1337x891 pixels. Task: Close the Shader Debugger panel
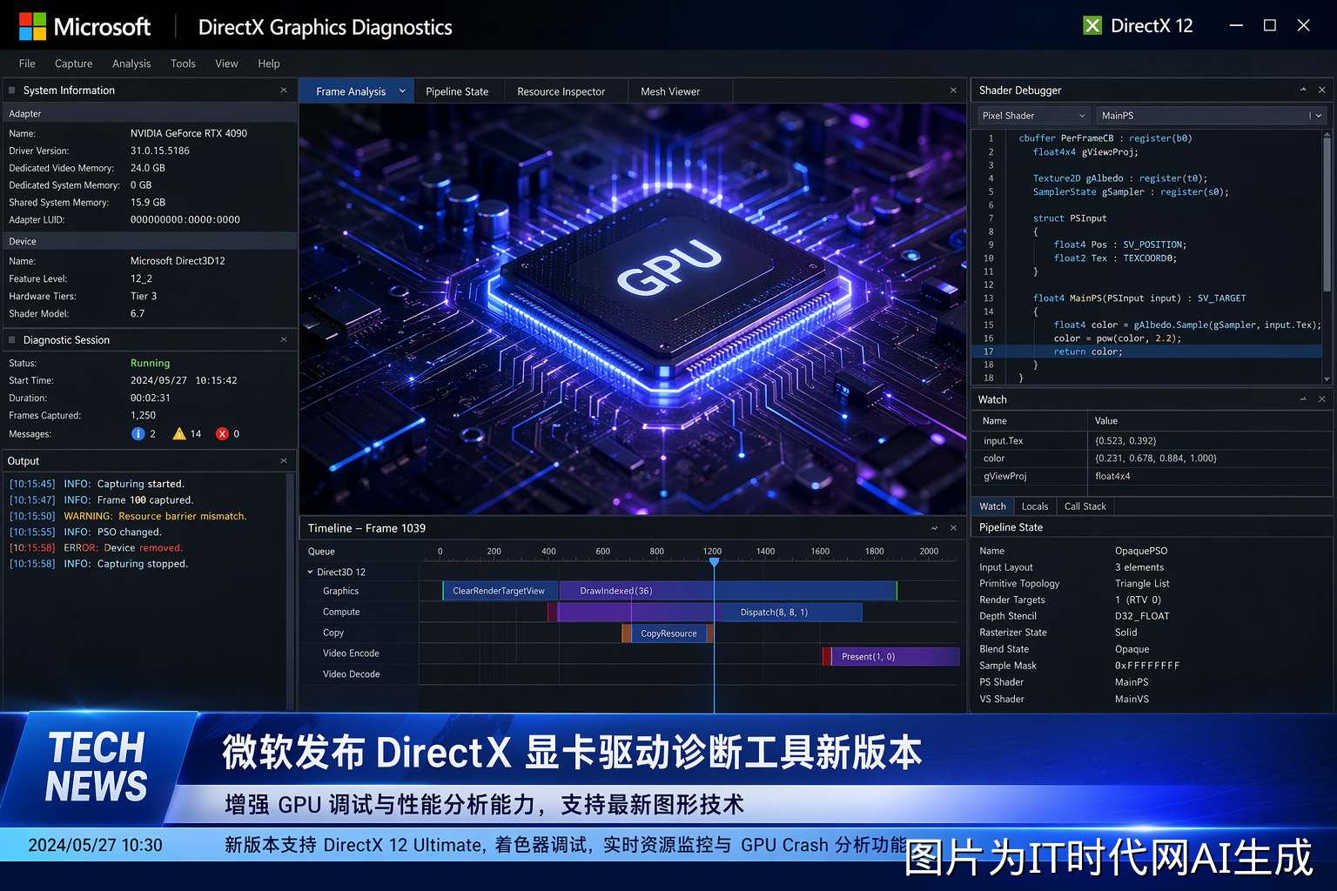point(1321,90)
